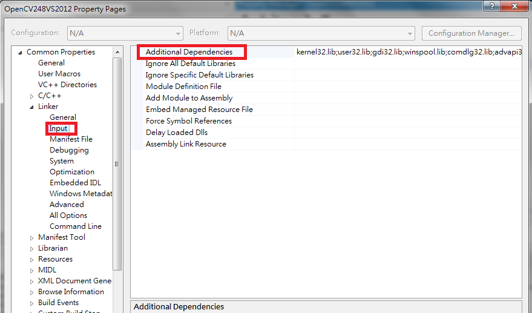Select the C/C++ tree item
This screenshot has width=532, height=313.
pyautogui.click(x=50, y=96)
